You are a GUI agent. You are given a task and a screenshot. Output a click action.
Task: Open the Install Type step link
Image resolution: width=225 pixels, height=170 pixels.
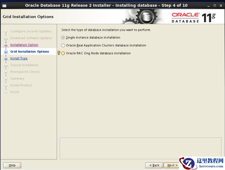19,58
